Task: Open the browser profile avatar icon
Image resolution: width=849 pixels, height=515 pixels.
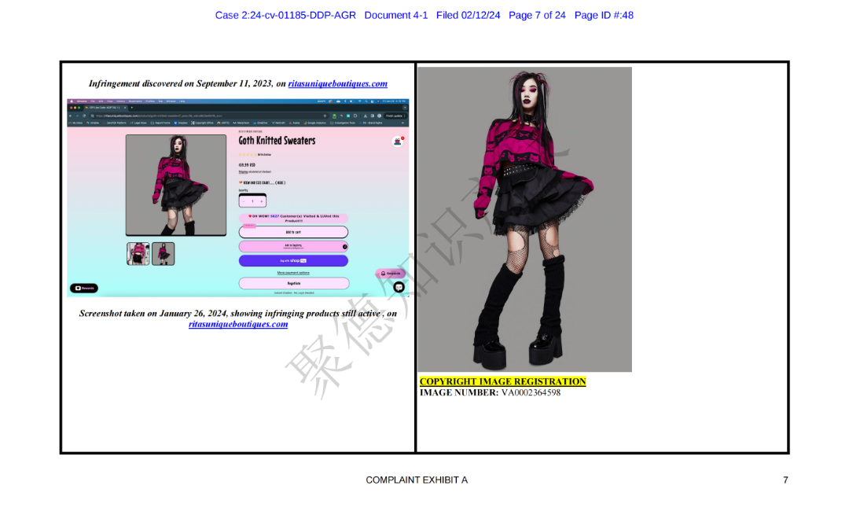Action: point(379,116)
